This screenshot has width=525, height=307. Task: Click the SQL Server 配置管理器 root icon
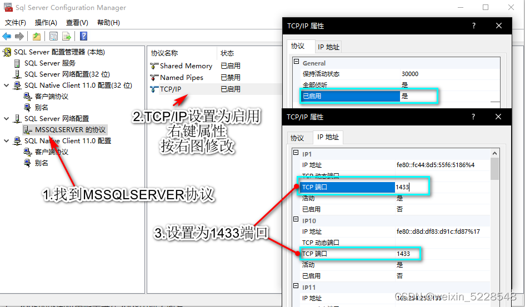coord(7,52)
